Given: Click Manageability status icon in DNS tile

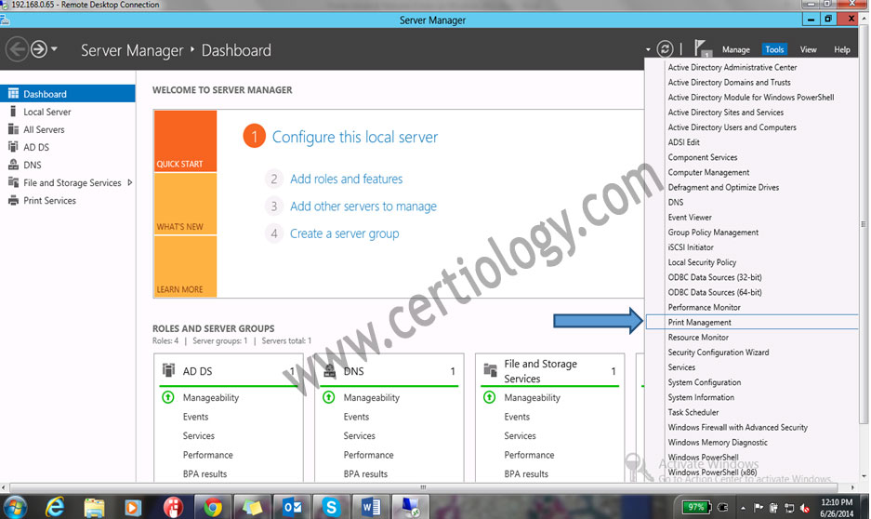Looking at the screenshot, I should point(328,397).
